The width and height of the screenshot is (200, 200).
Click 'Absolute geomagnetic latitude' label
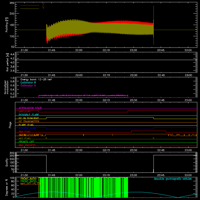coord(173,179)
